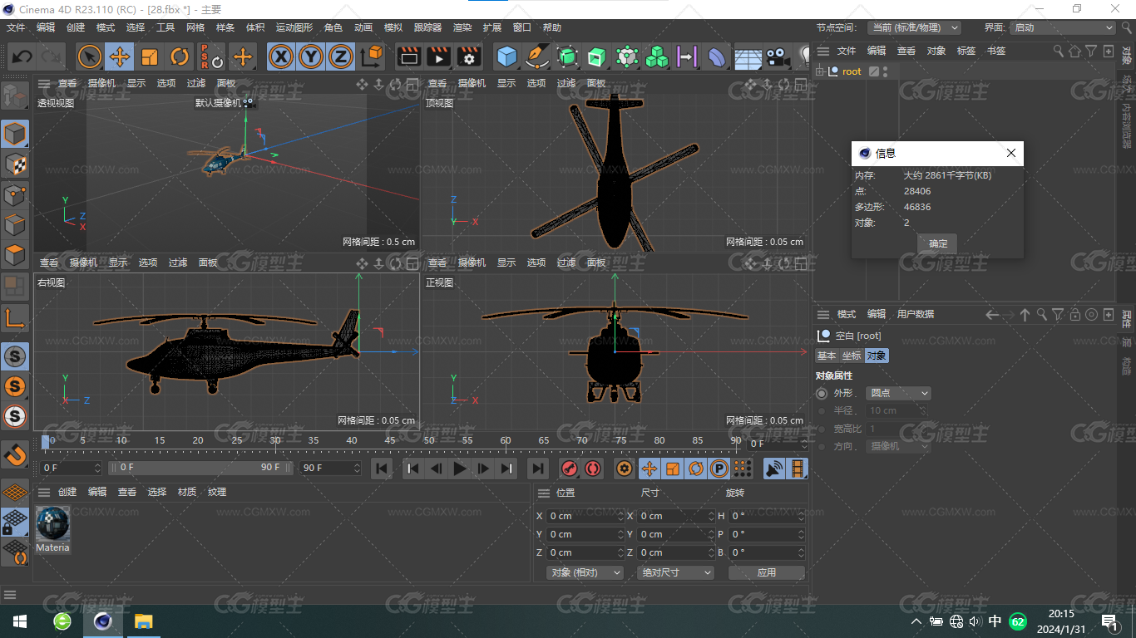Click the Floor environment grid icon

(748, 56)
